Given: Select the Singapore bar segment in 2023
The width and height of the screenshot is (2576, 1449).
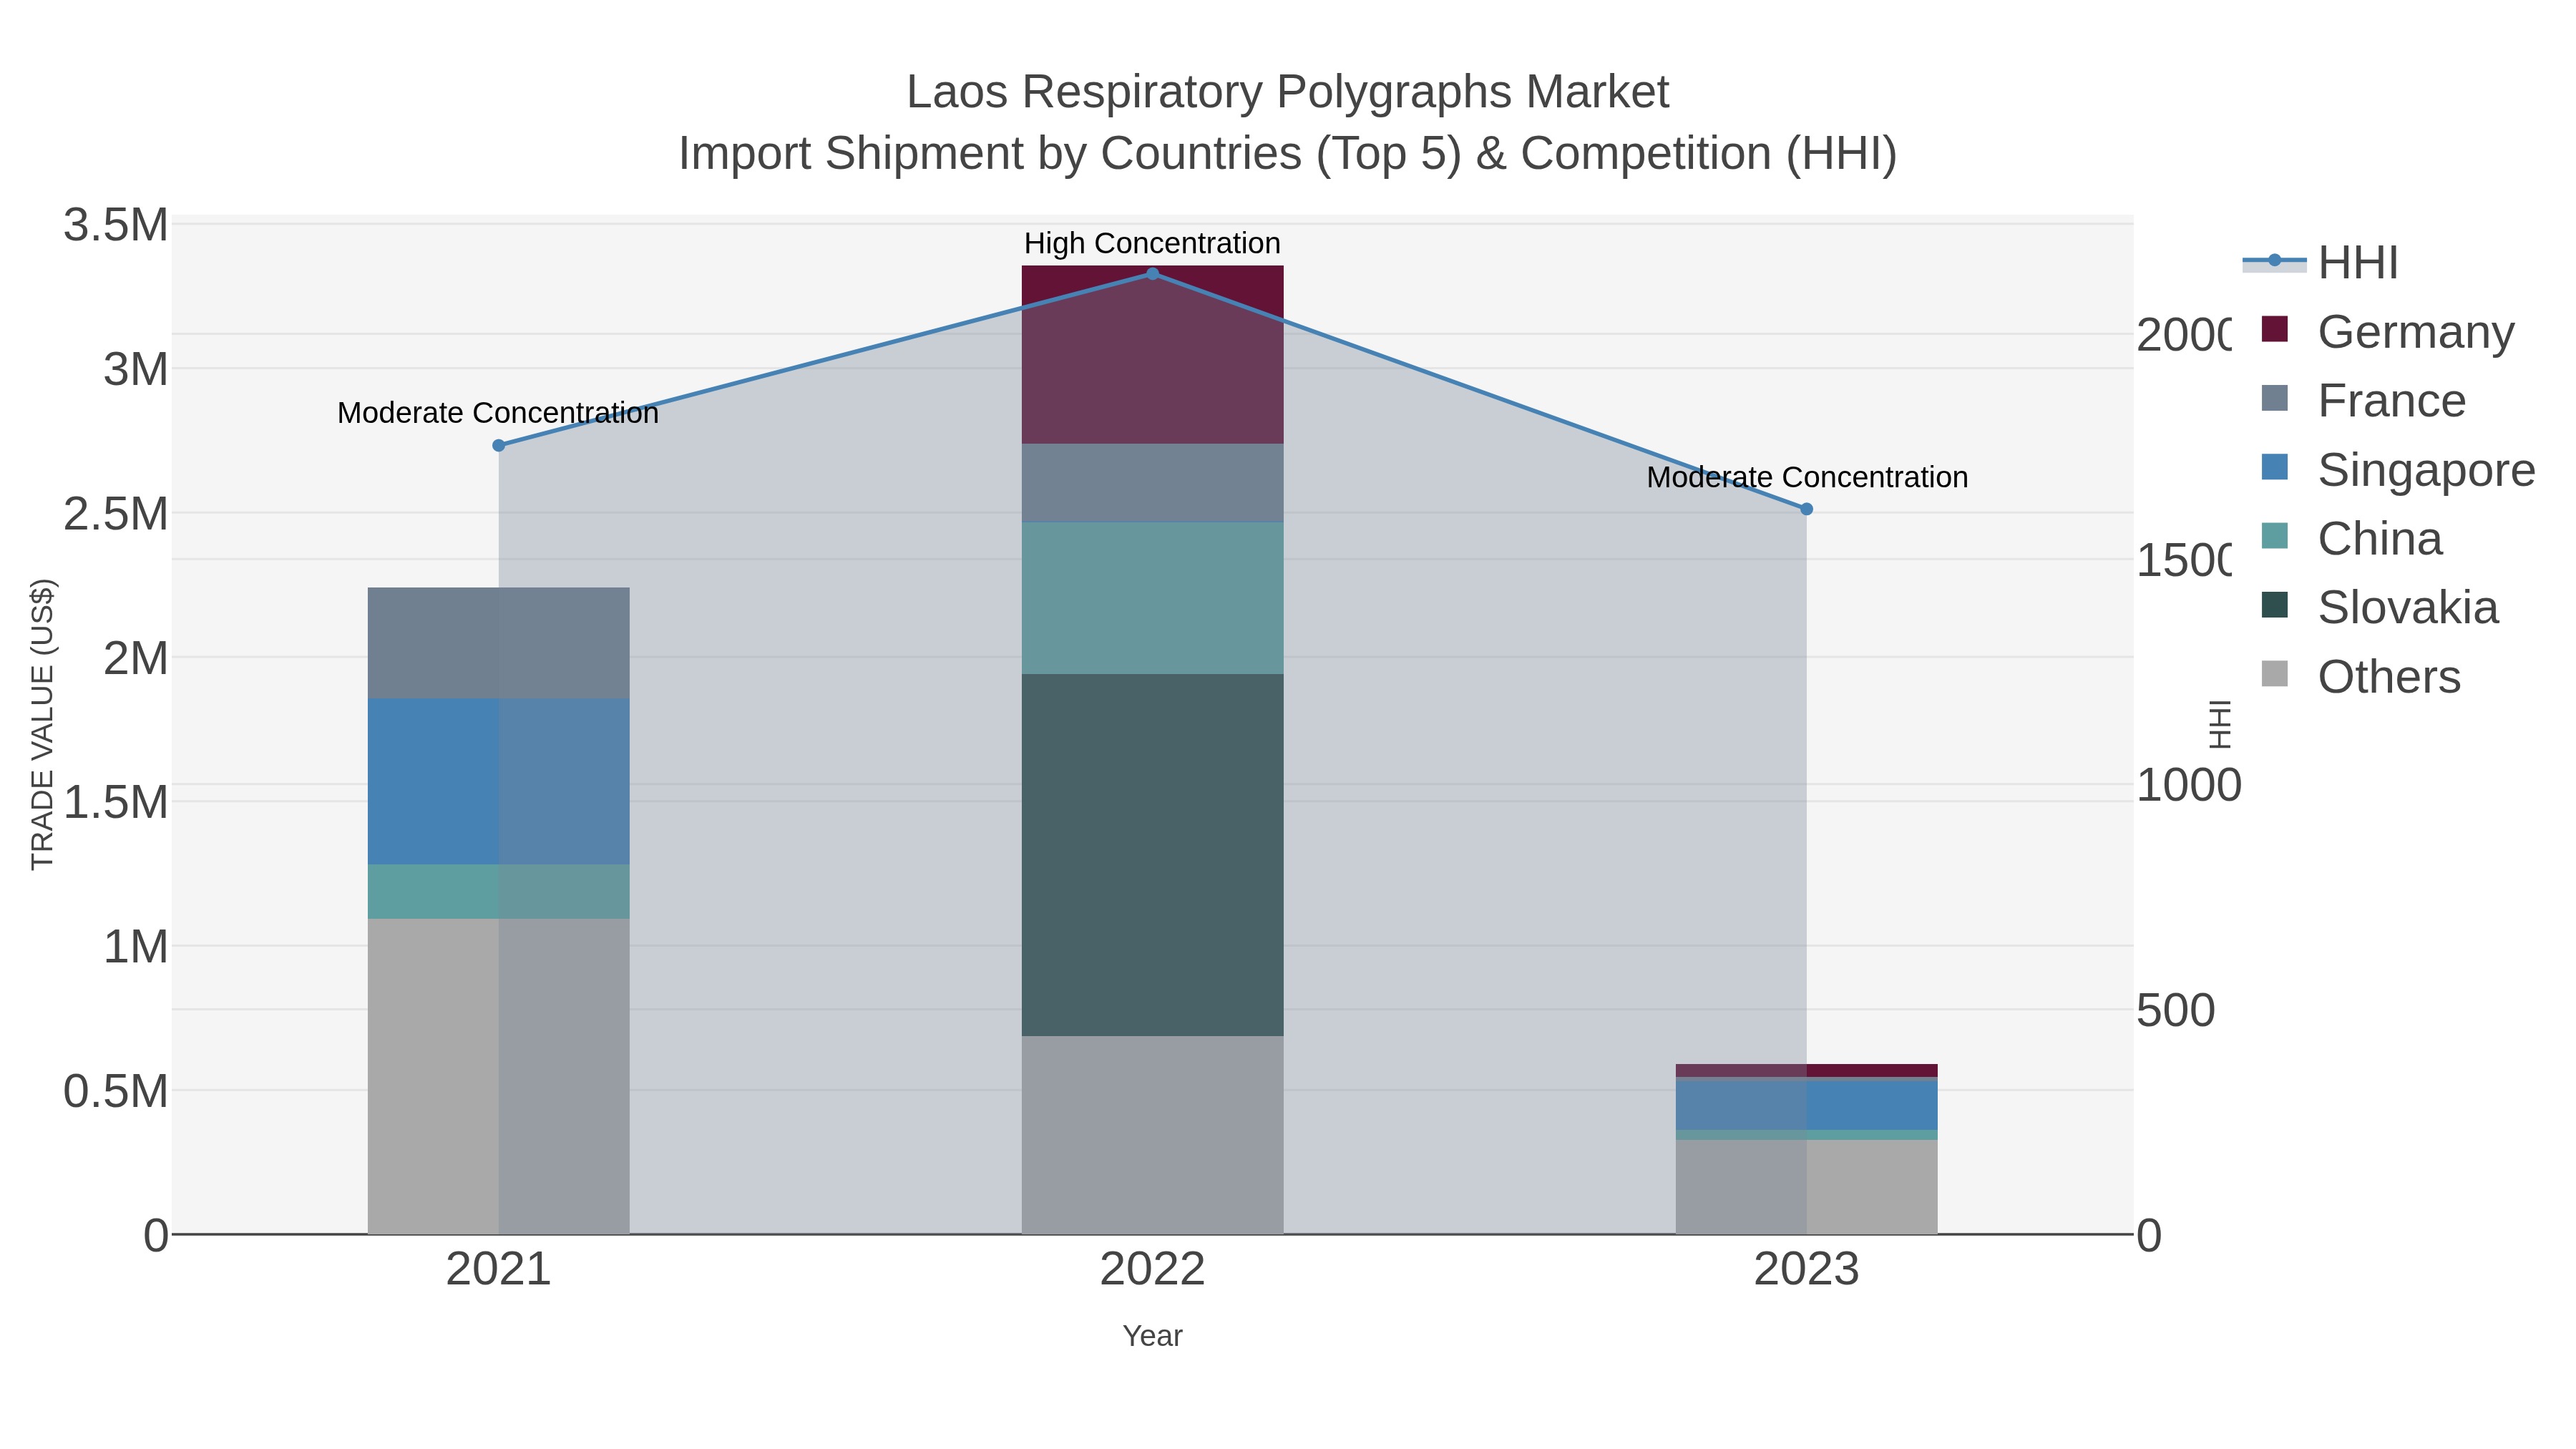Looking at the screenshot, I should click(1806, 1105).
